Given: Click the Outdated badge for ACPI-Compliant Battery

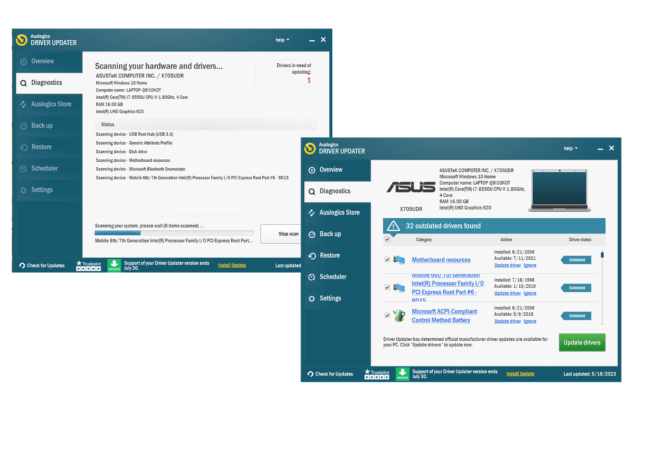Looking at the screenshot, I should point(576,316).
